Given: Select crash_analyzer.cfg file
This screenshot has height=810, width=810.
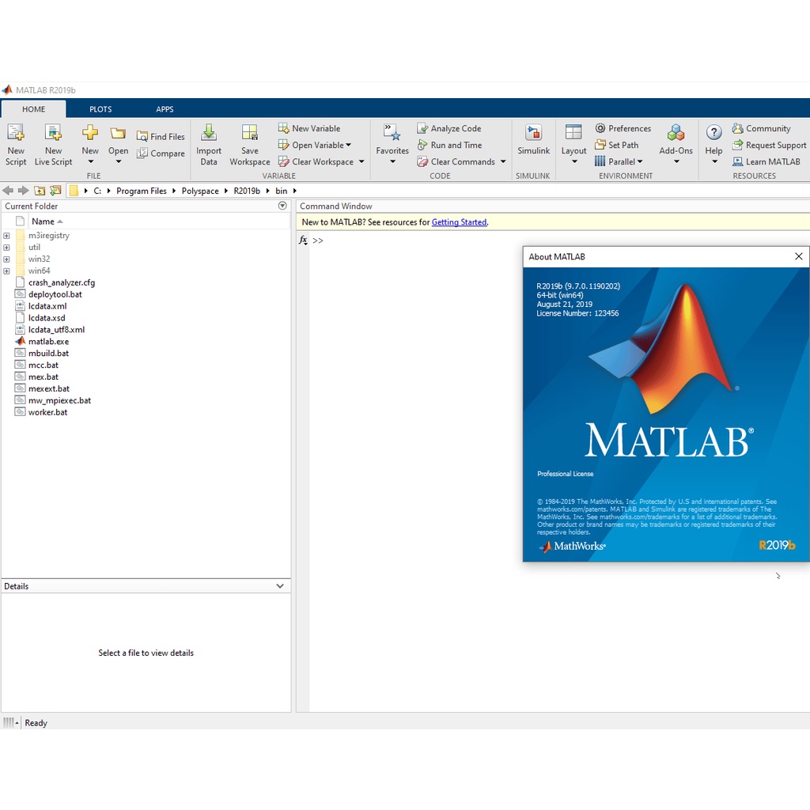Looking at the screenshot, I should point(62,282).
